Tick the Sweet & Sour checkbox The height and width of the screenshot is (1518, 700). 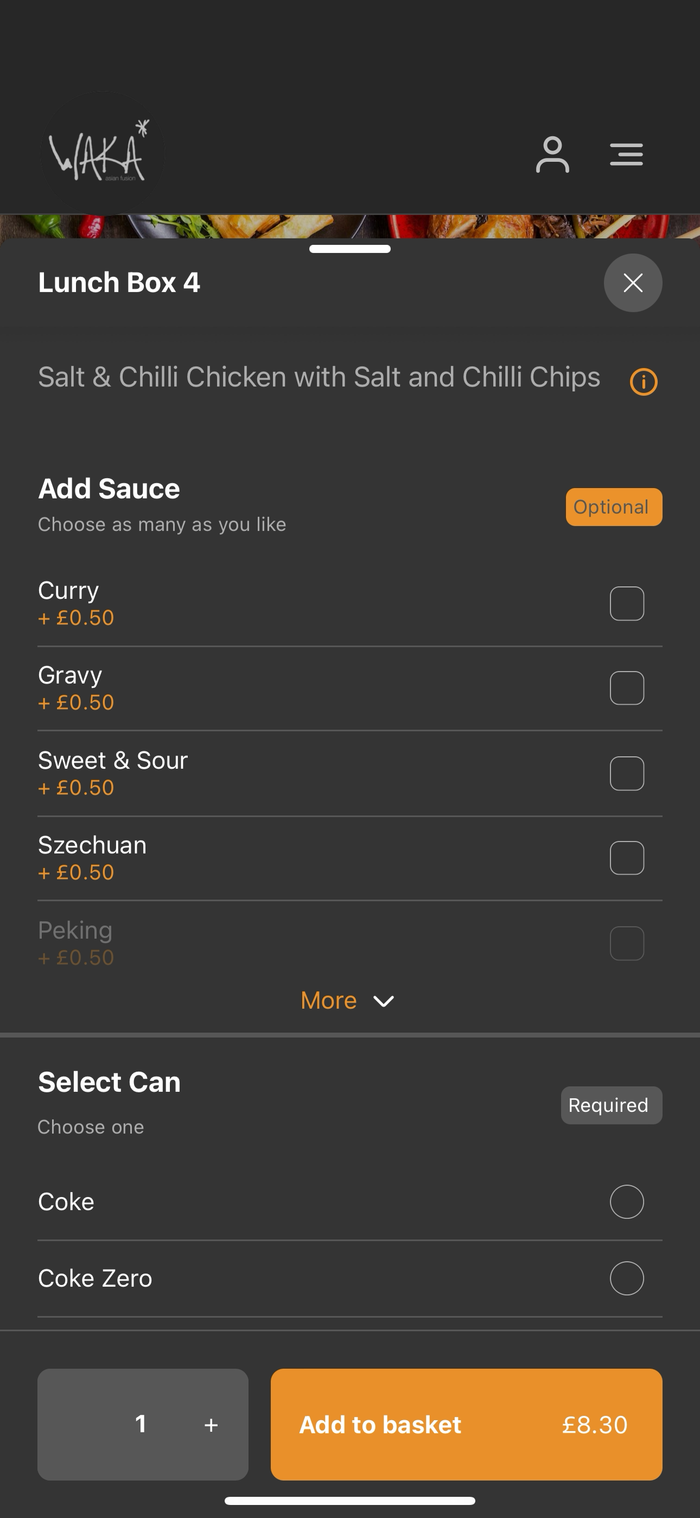click(626, 773)
